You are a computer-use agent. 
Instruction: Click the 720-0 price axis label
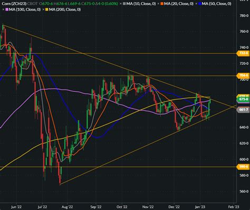click(244, 63)
